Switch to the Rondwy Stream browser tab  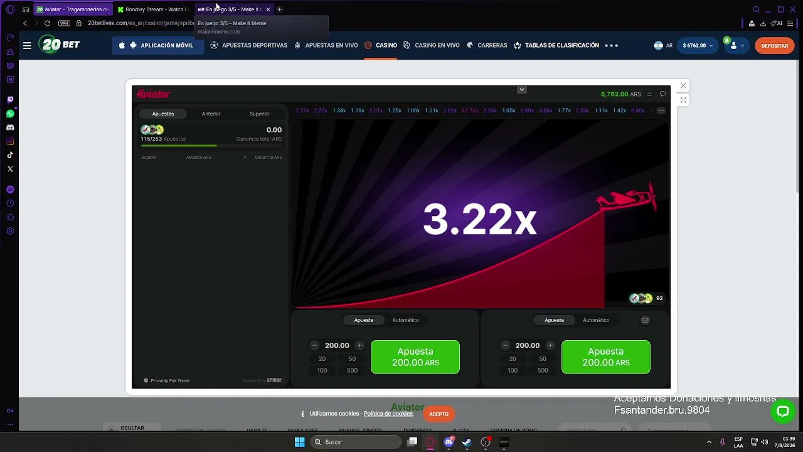point(154,9)
